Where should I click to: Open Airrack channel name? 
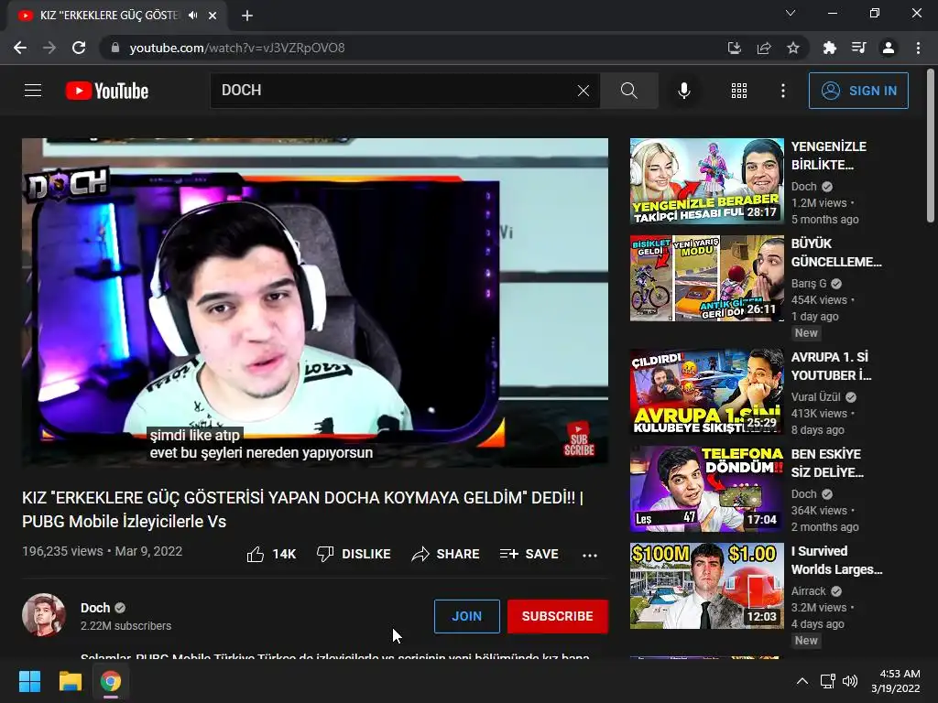click(808, 591)
